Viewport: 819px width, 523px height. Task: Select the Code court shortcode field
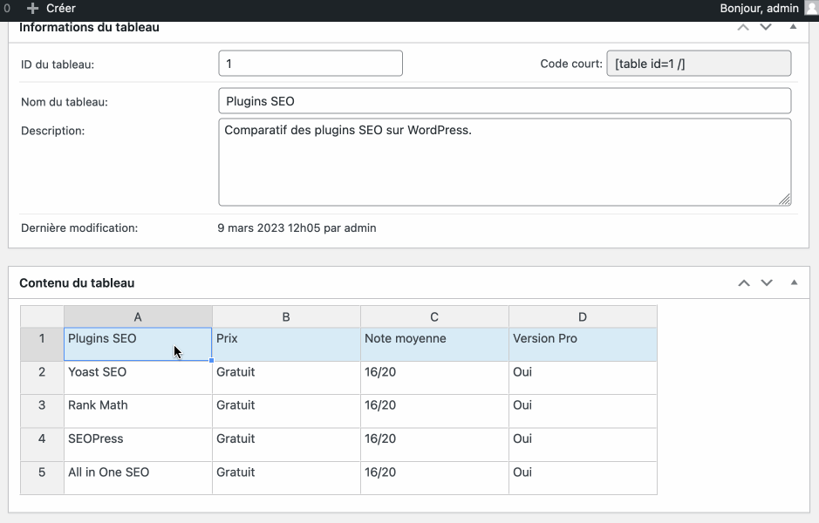[699, 64]
